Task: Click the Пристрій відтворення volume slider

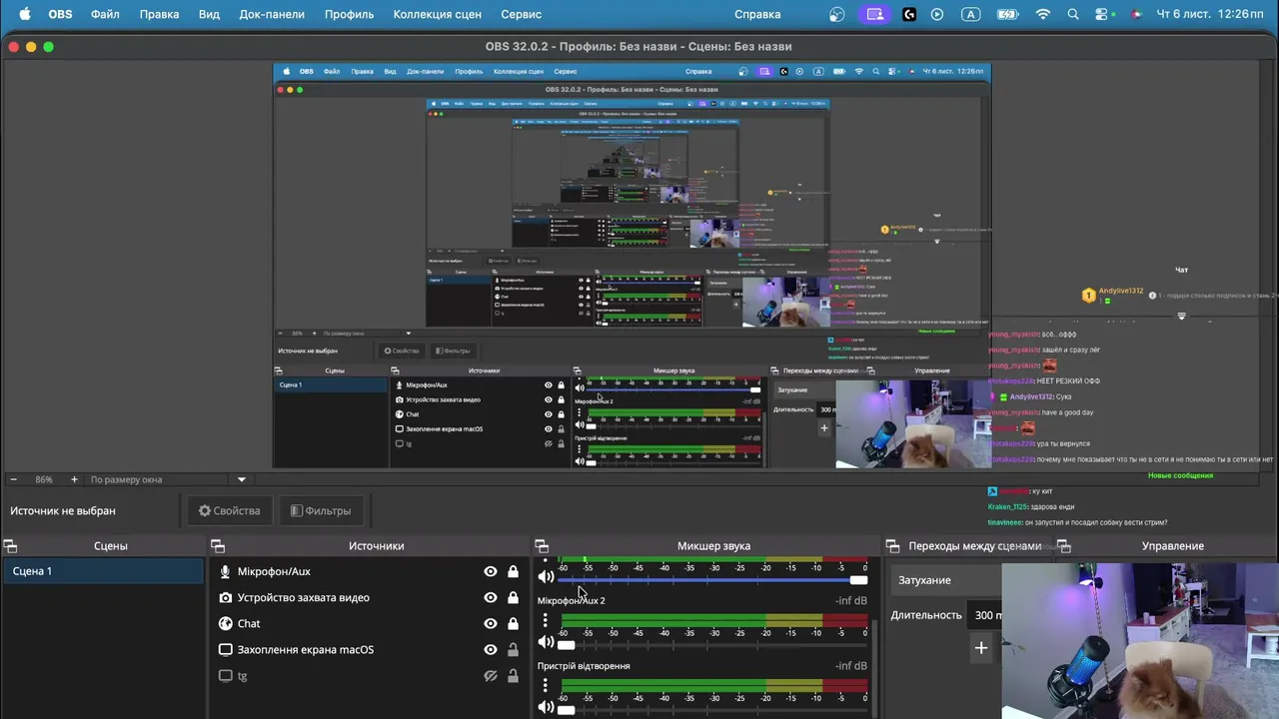Action: pyautogui.click(x=713, y=710)
